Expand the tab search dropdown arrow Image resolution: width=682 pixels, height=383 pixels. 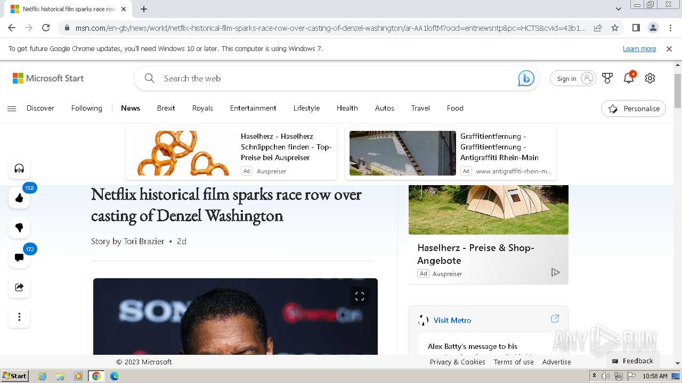coord(618,9)
